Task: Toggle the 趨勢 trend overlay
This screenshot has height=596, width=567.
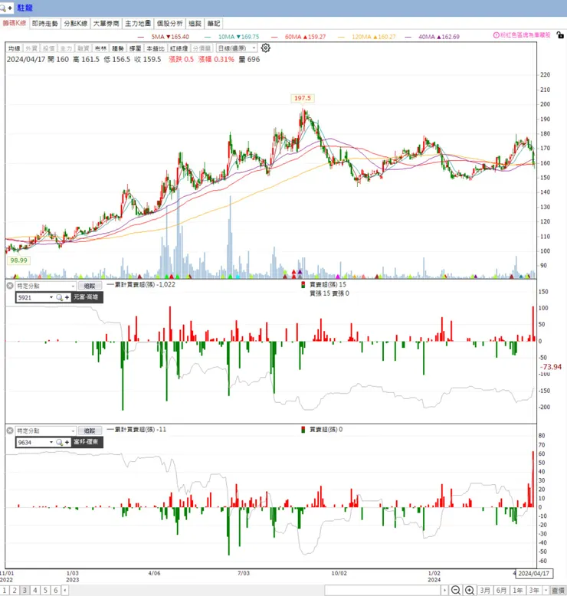Action: (118, 48)
